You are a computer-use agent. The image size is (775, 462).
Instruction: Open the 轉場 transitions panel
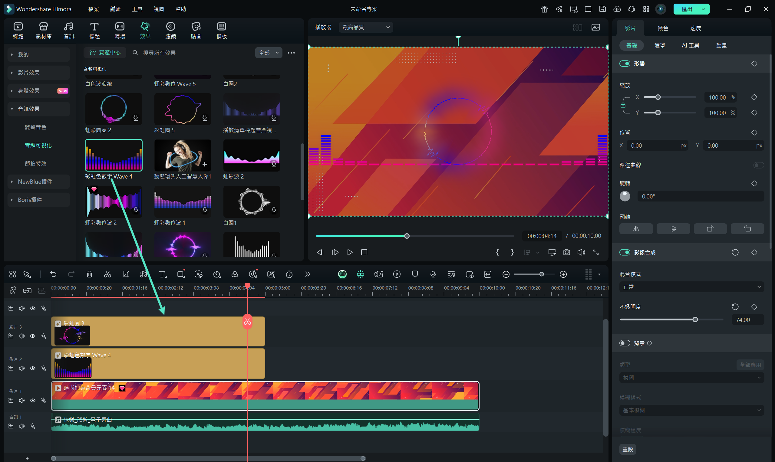pos(120,31)
